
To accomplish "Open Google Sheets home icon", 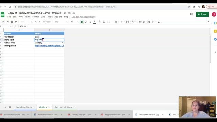I will (2, 14).
